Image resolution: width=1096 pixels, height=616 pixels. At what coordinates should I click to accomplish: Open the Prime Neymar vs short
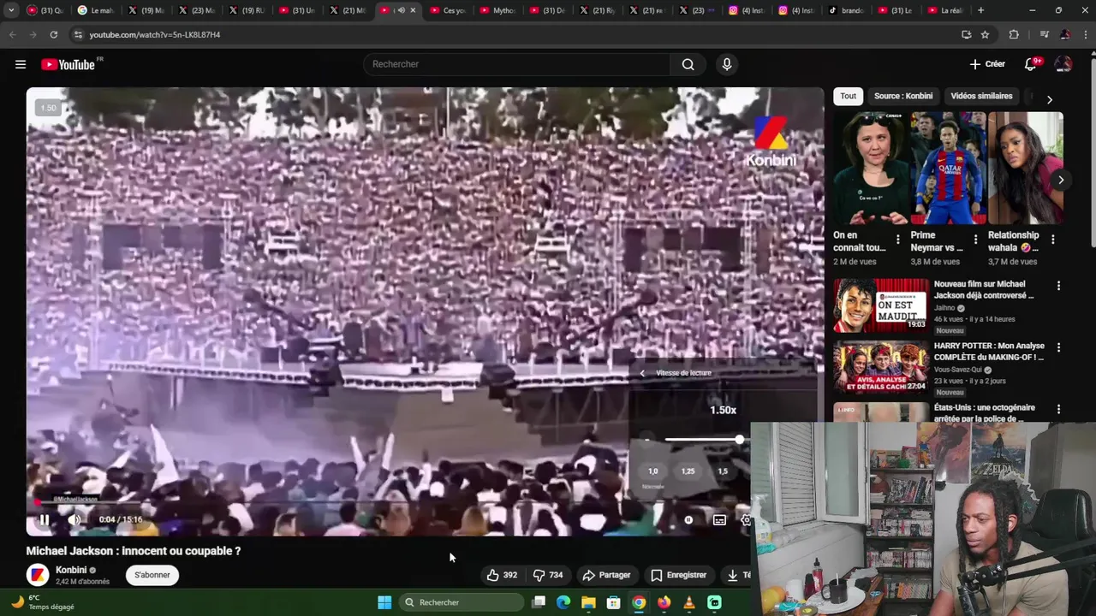pos(948,169)
